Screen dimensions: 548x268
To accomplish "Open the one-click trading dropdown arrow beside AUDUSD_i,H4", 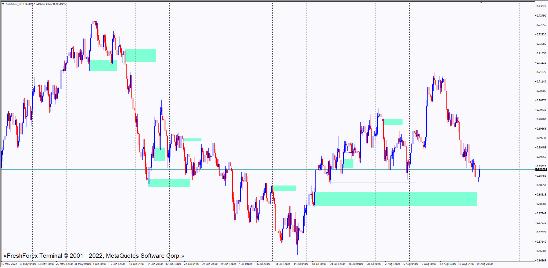I will [x=3, y=4].
